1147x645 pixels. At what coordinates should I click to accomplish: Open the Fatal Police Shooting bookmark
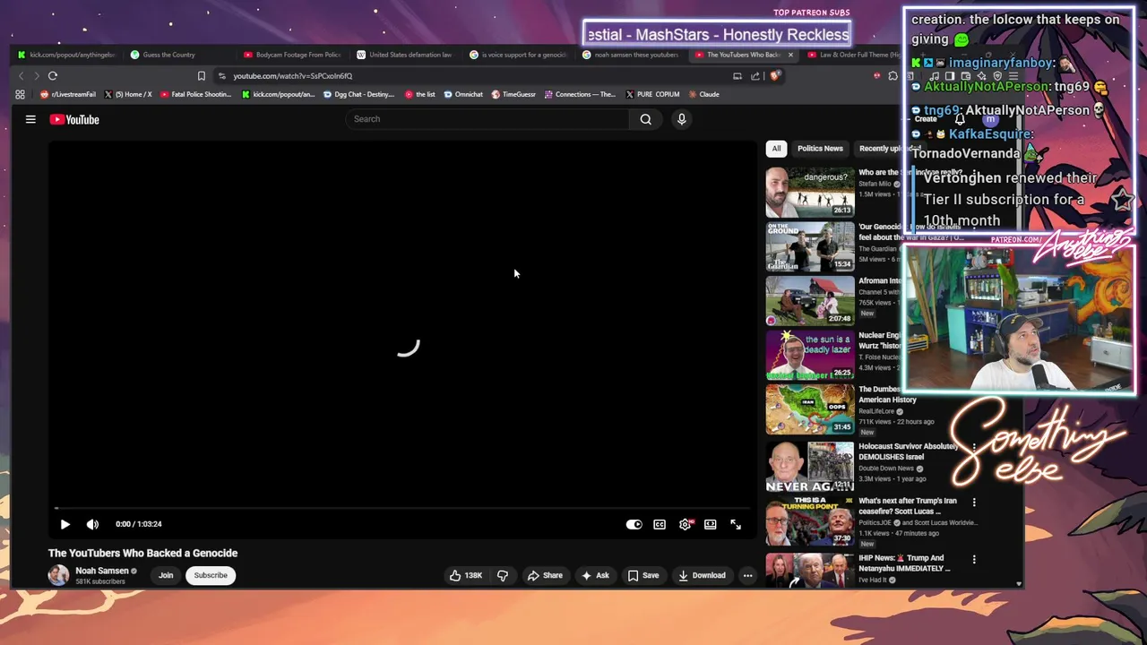[x=195, y=94]
